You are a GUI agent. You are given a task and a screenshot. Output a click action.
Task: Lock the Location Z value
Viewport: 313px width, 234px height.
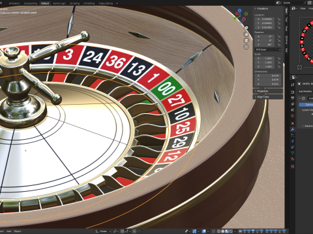tap(279, 27)
